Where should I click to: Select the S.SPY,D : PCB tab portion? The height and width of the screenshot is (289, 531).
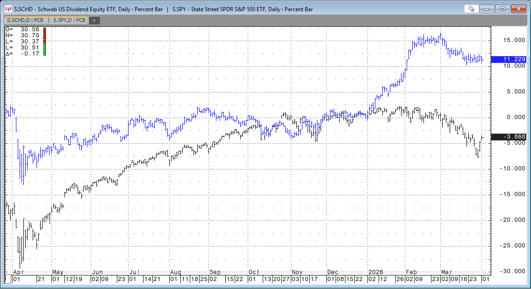click(69, 20)
